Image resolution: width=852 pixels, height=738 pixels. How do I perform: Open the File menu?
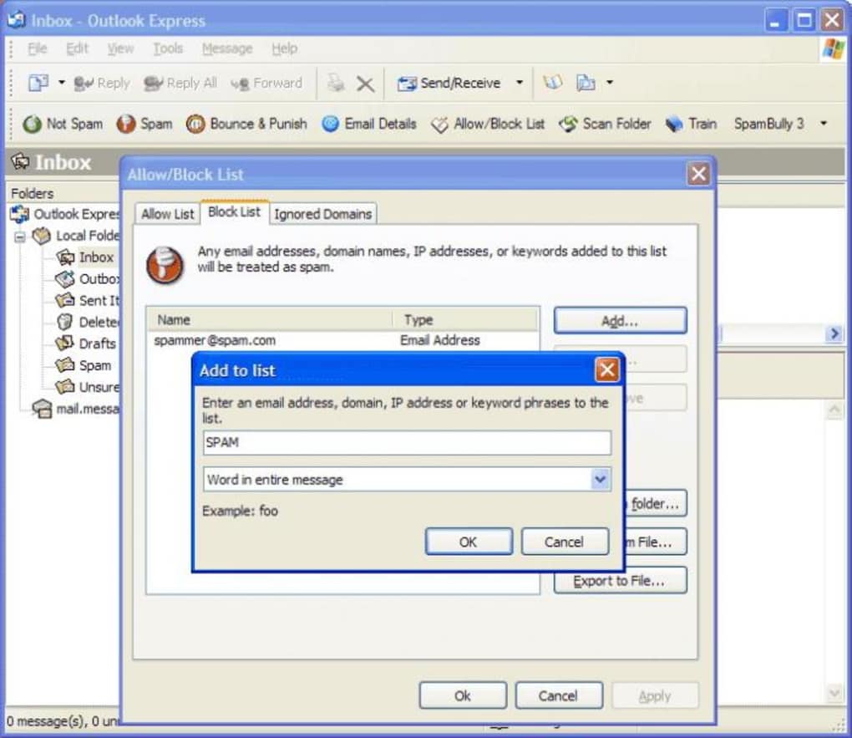[x=37, y=48]
